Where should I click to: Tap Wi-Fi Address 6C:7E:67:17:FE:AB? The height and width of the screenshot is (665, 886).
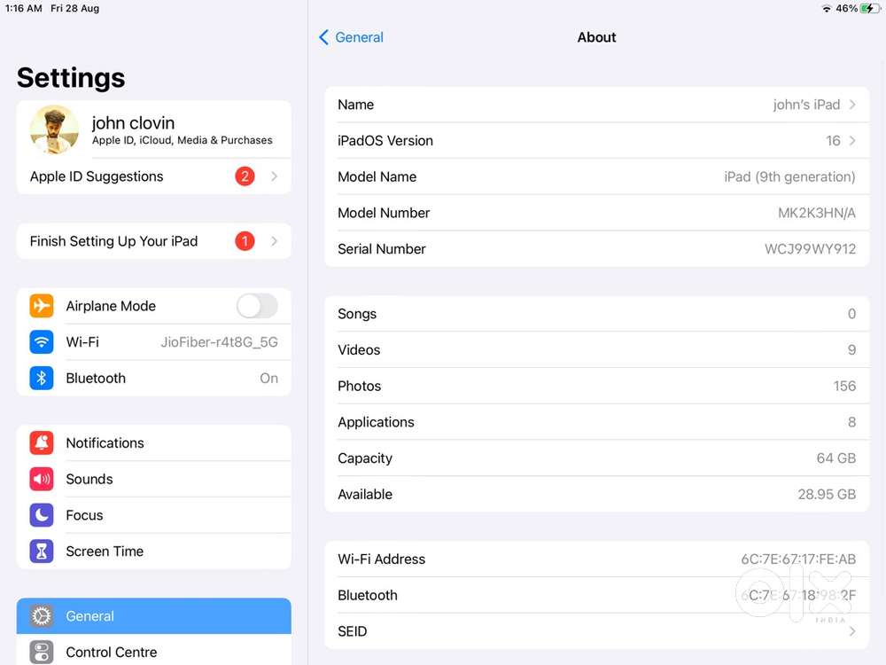point(798,559)
